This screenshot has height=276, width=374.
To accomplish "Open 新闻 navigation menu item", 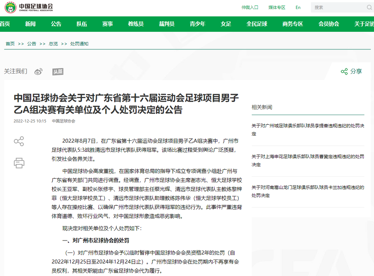I will click(x=30, y=24).
